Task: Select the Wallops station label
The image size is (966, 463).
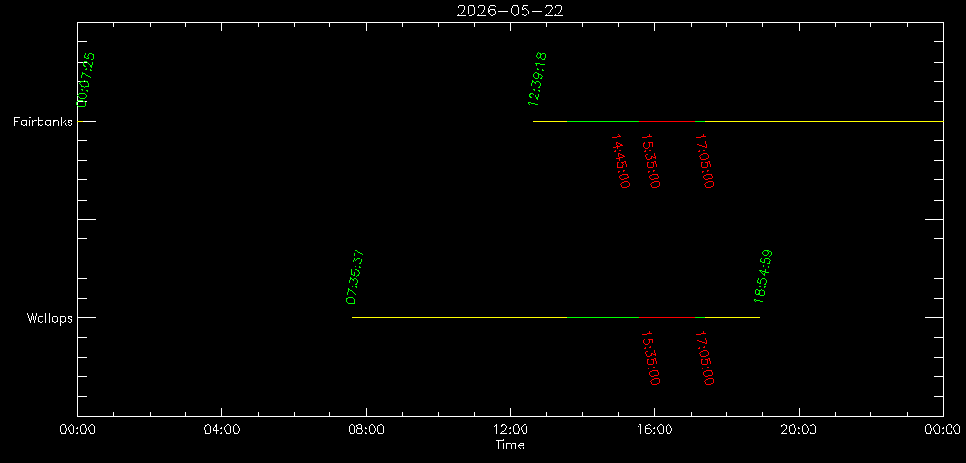Action: click(x=49, y=318)
